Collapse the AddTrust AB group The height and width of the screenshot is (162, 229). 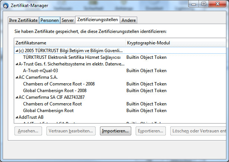(x=17, y=117)
